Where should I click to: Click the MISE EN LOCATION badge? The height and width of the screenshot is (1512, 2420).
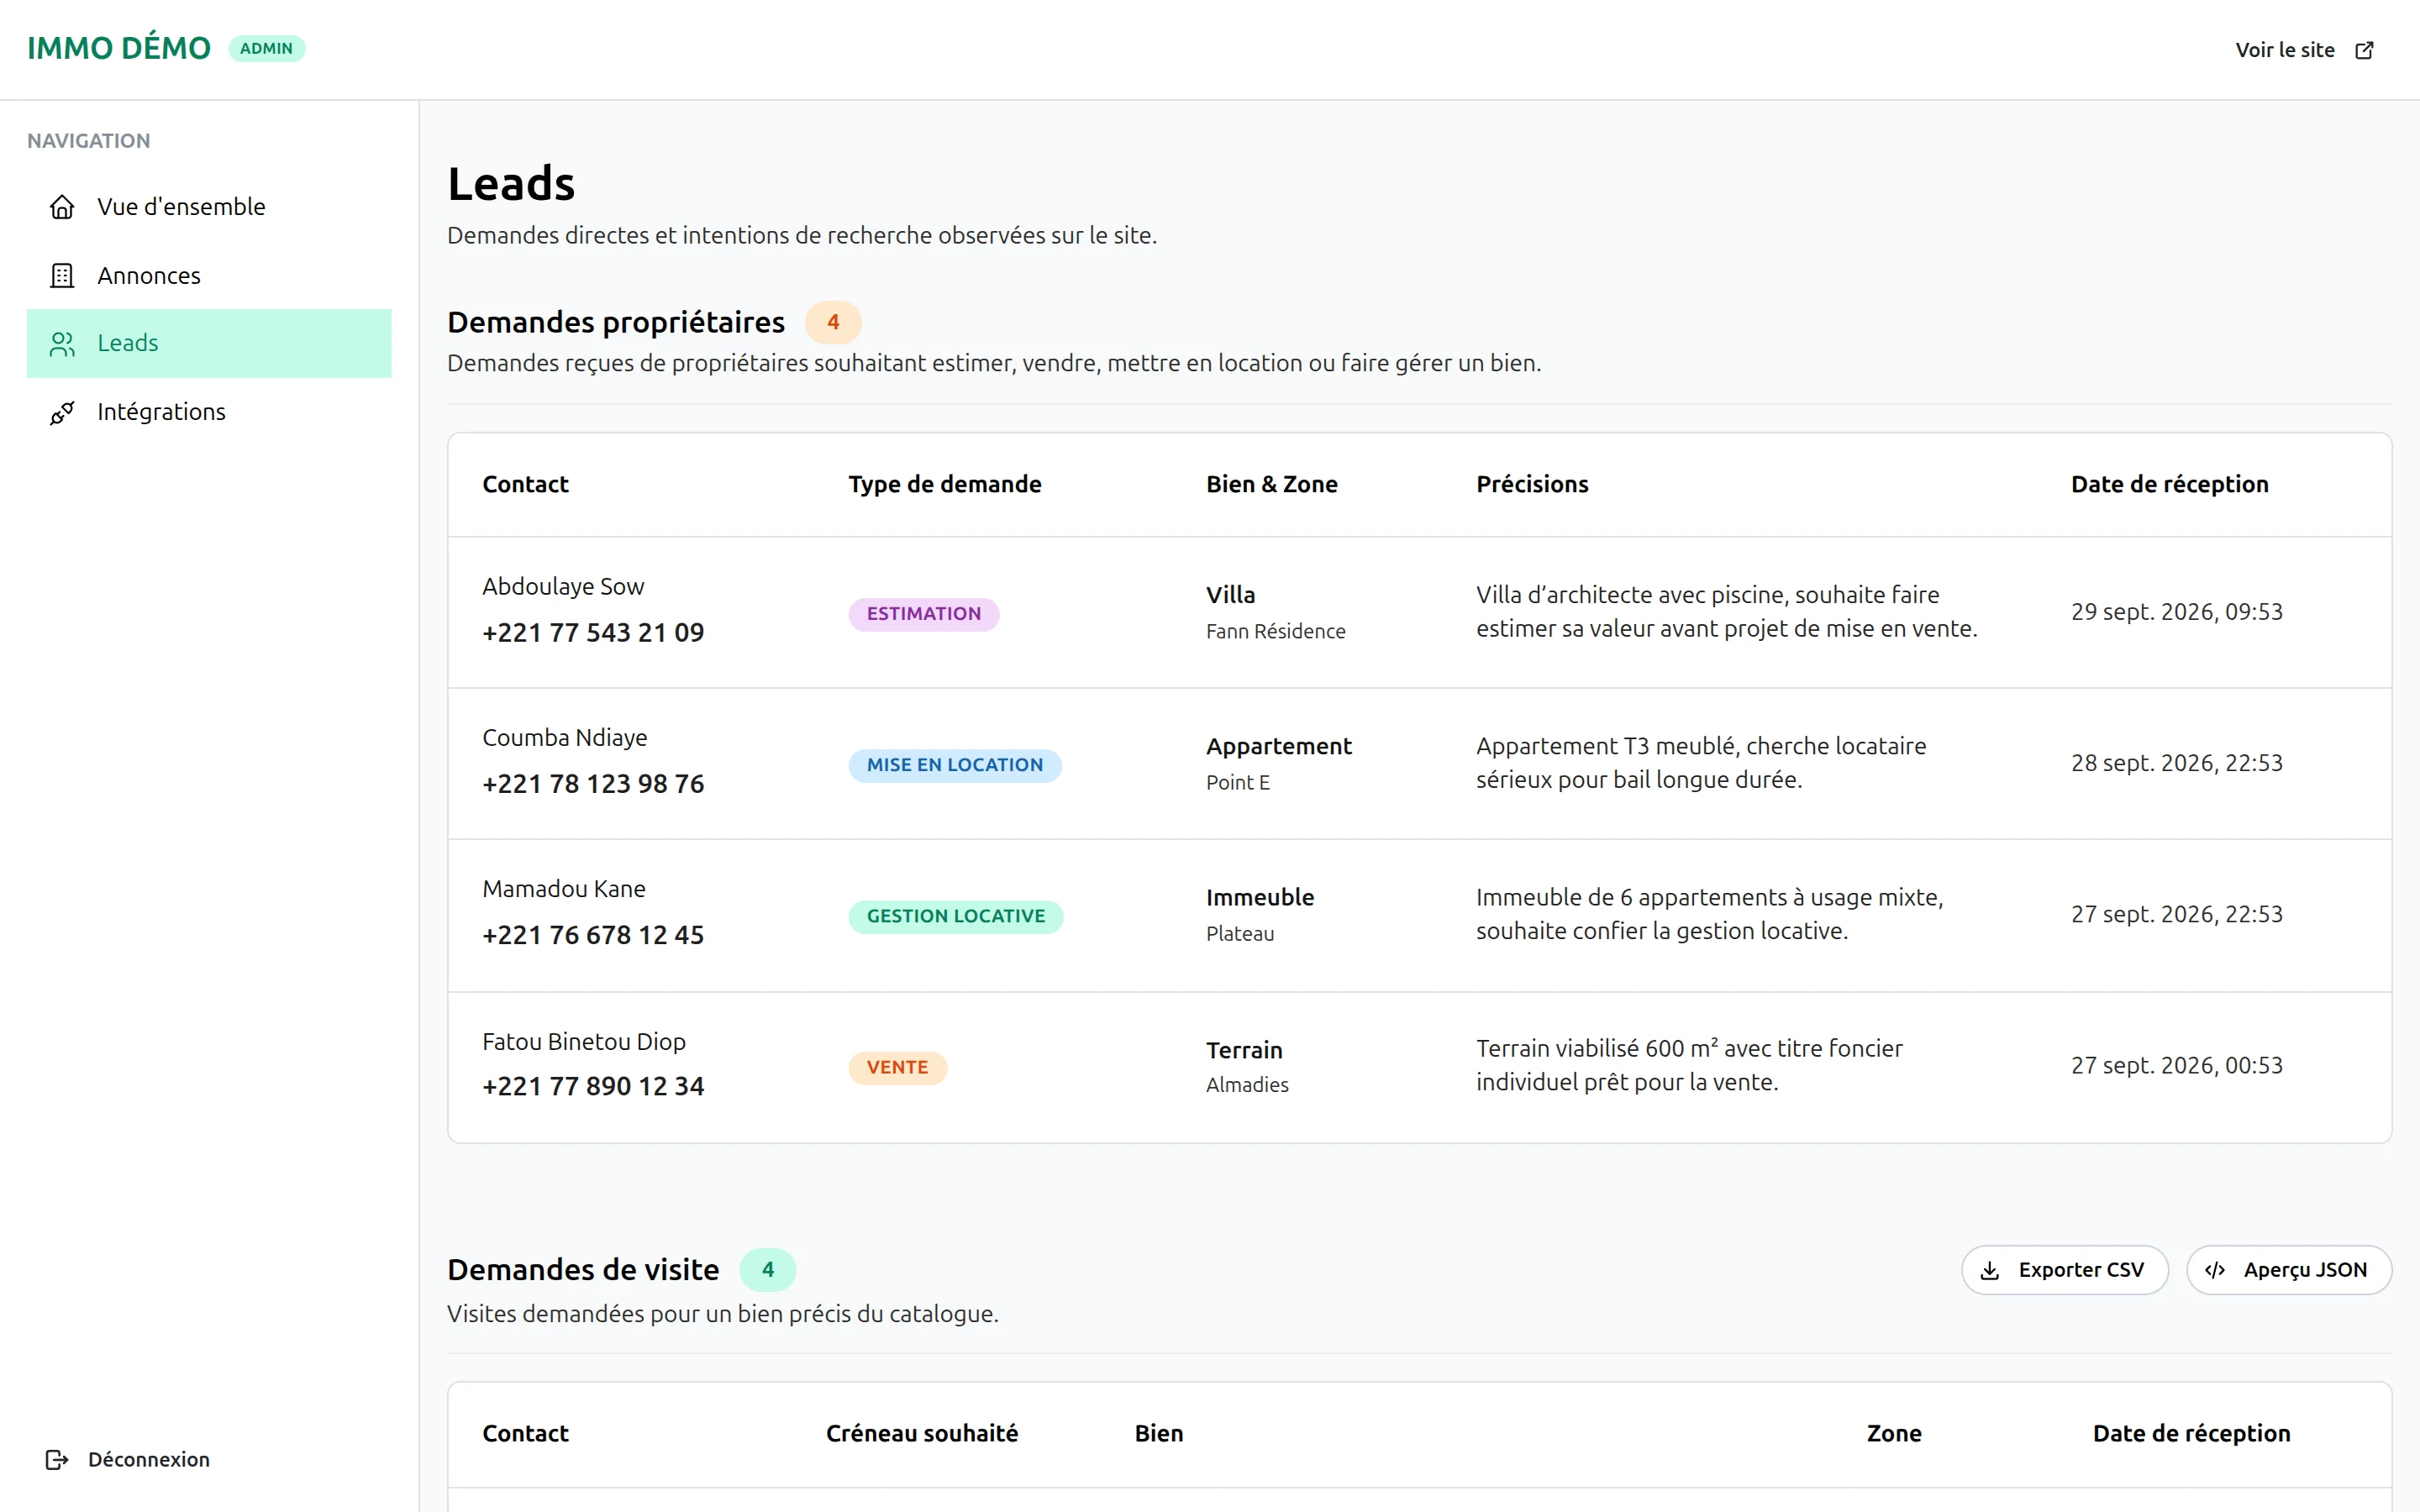pos(955,765)
